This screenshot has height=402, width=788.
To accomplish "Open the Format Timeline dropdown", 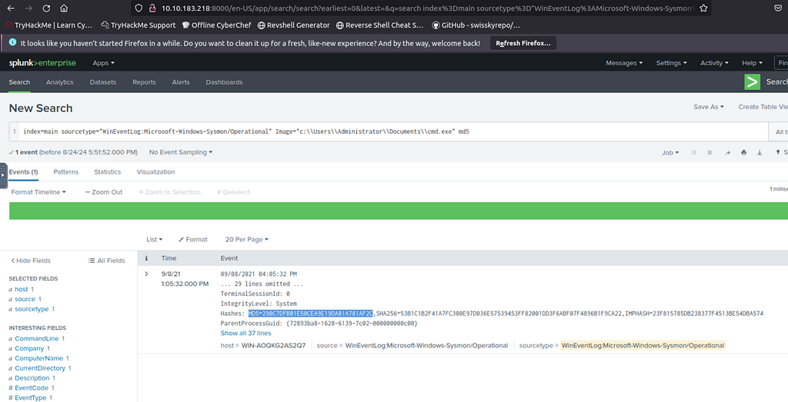I will 38,192.
